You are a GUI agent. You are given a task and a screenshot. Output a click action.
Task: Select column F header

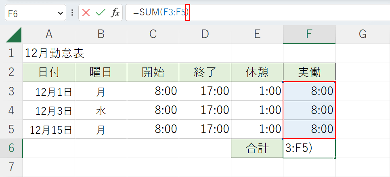tap(309, 34)
